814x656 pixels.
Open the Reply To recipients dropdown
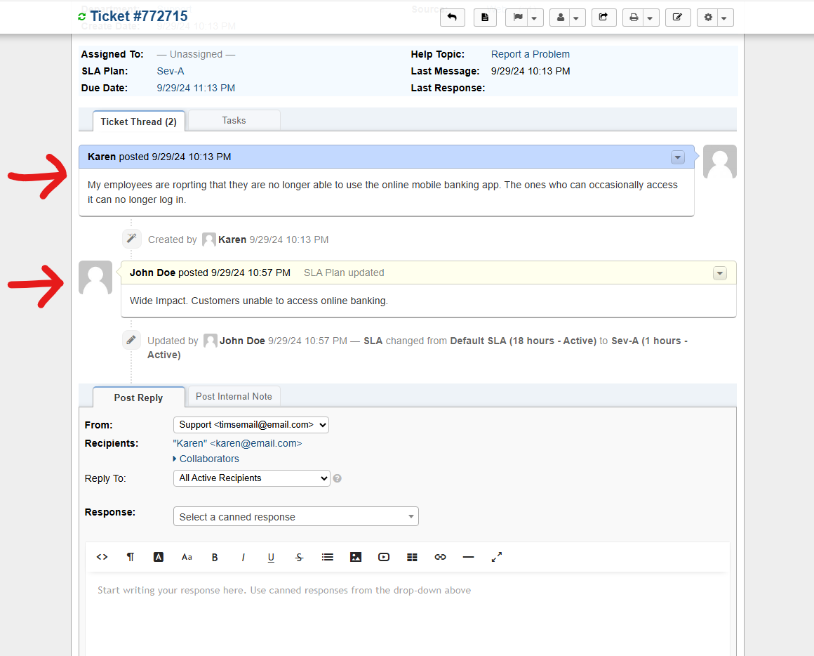click(x=251, y=478)
